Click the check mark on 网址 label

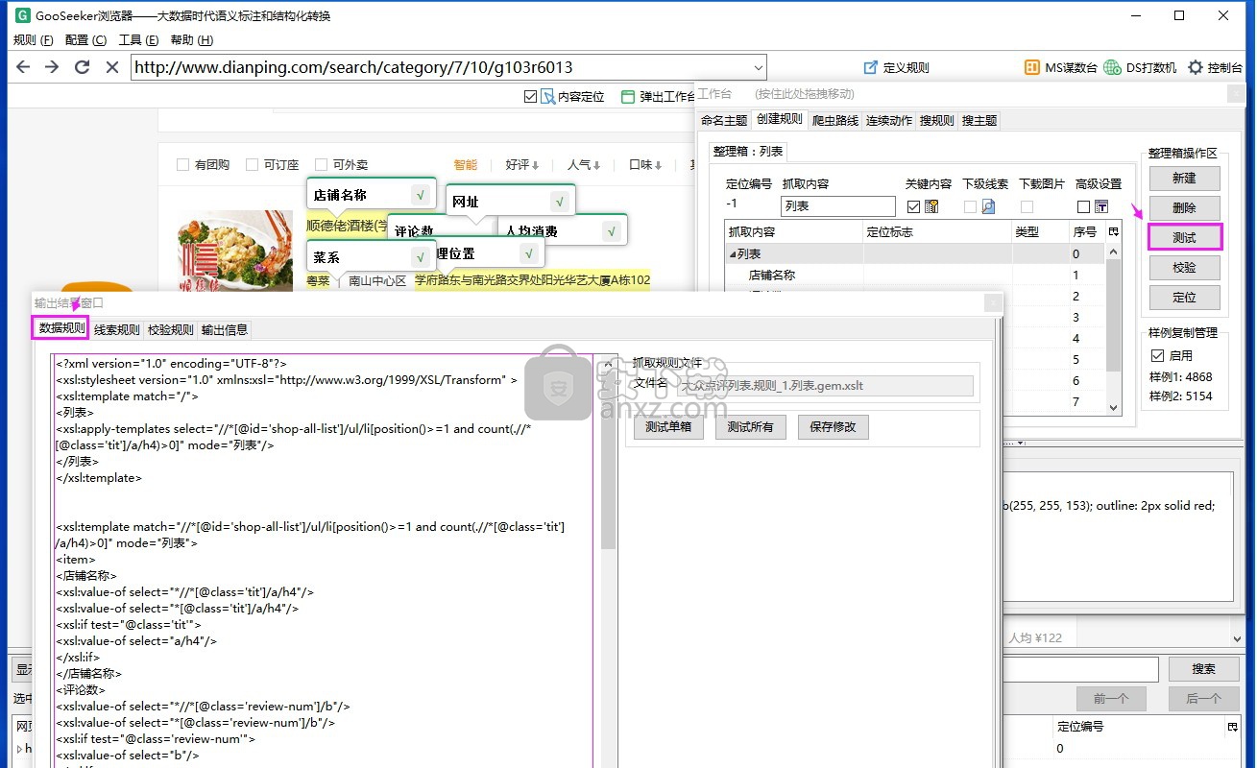point(559,201)
